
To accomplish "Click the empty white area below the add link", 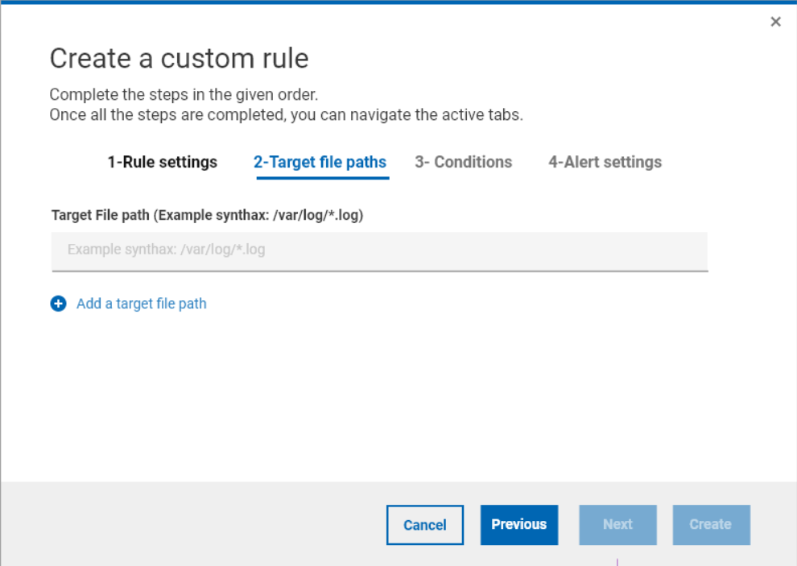I will (x=378, y=395).
